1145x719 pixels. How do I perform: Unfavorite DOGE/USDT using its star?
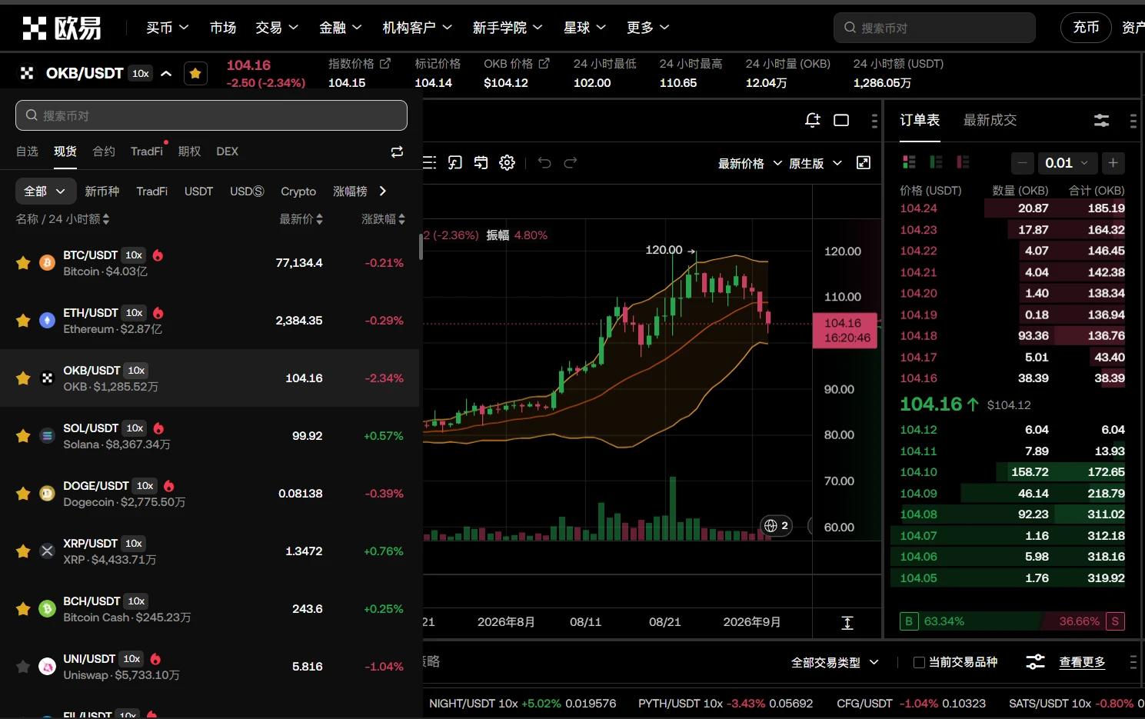[x=23, y=494]
